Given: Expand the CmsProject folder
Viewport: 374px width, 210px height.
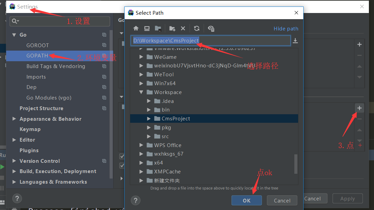Looking at the screenshot, I should (x=149, y=119).
